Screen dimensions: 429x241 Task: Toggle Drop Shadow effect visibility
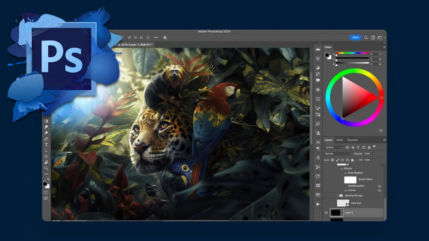point(346,173)
